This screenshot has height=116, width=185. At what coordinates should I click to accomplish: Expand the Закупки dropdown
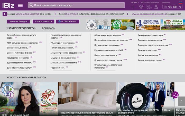135,3
